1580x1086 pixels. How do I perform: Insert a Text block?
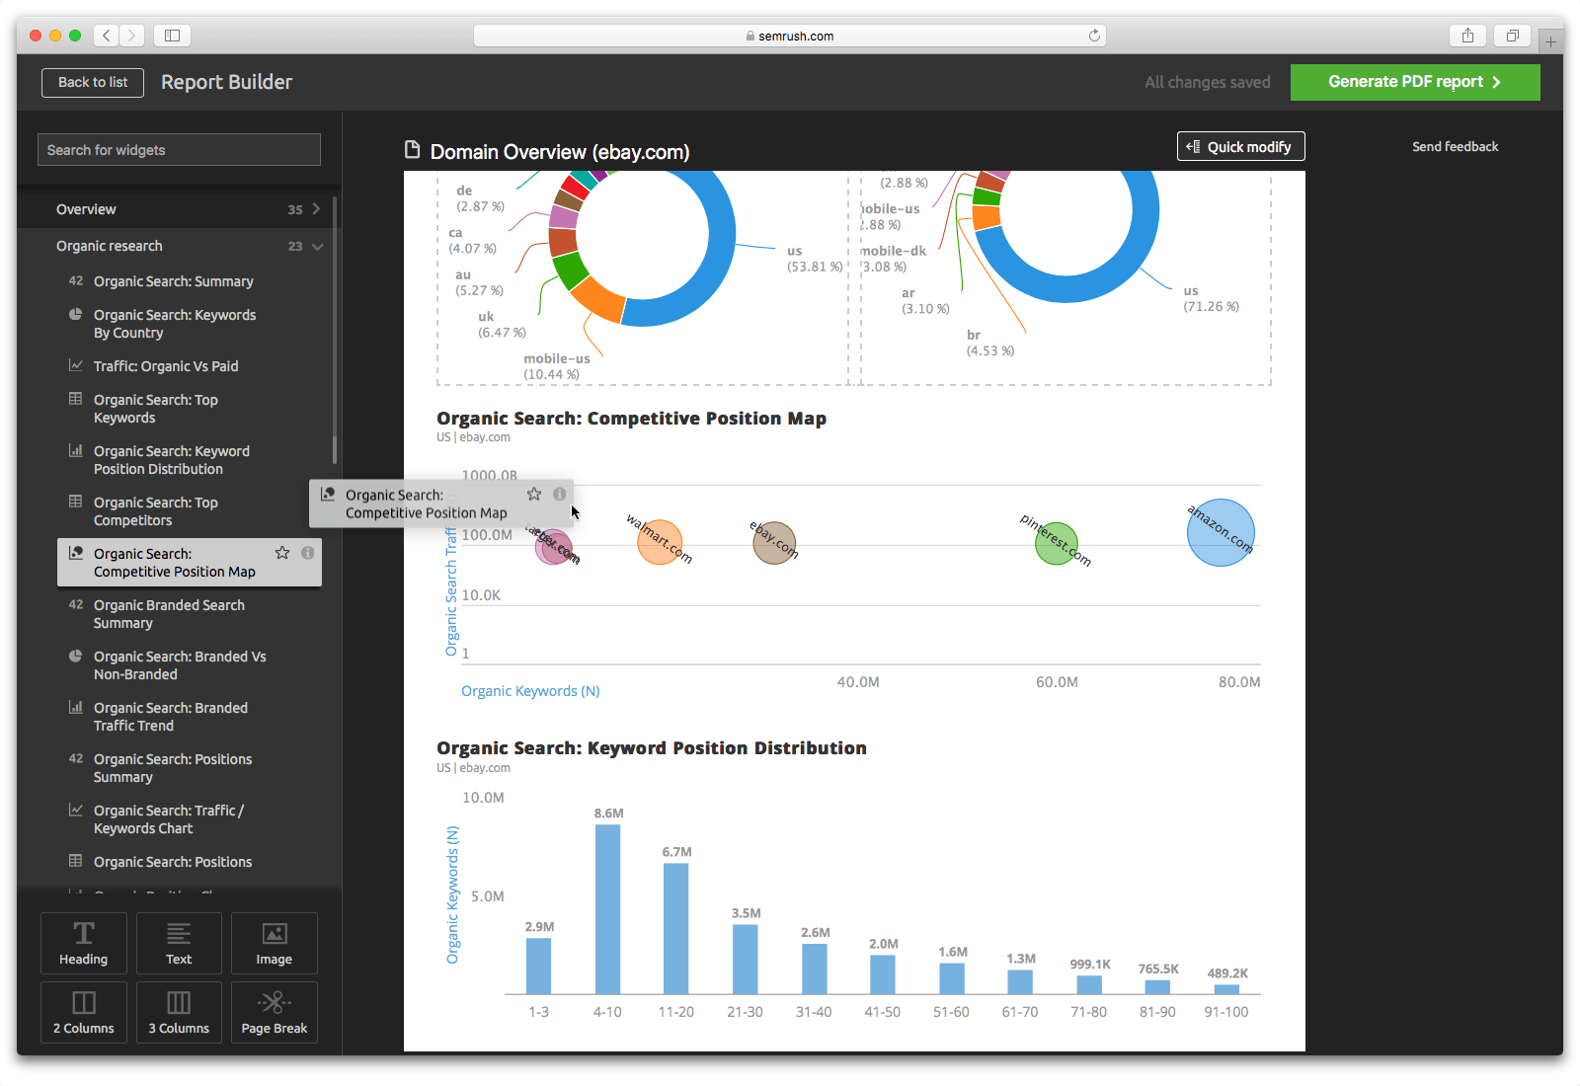(179, 943)
